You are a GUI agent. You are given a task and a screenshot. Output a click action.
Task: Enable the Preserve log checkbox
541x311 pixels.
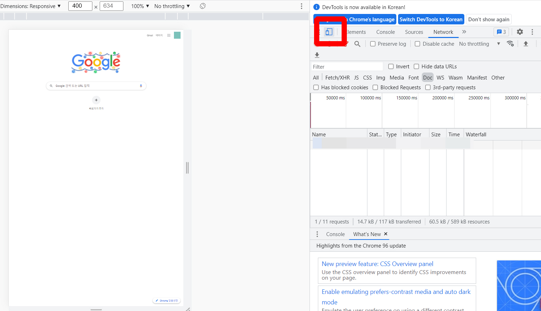tap(373, 44)
